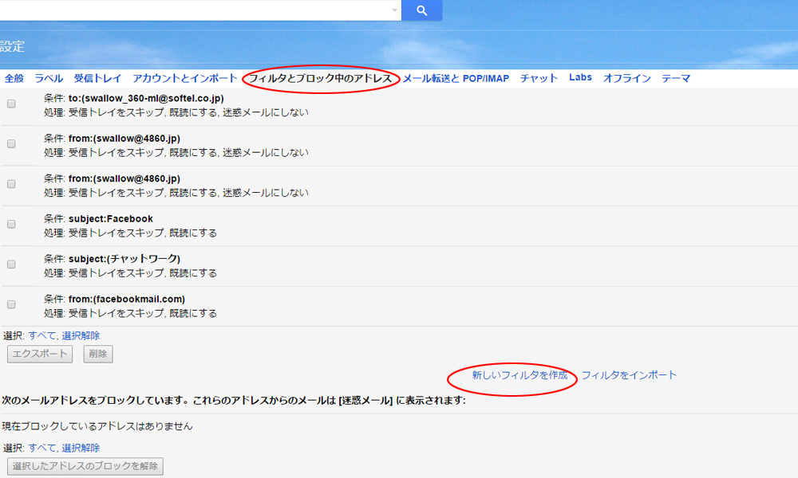
Task: Select the フィルタとブロック中のアドレス tab
Action: 320,78
